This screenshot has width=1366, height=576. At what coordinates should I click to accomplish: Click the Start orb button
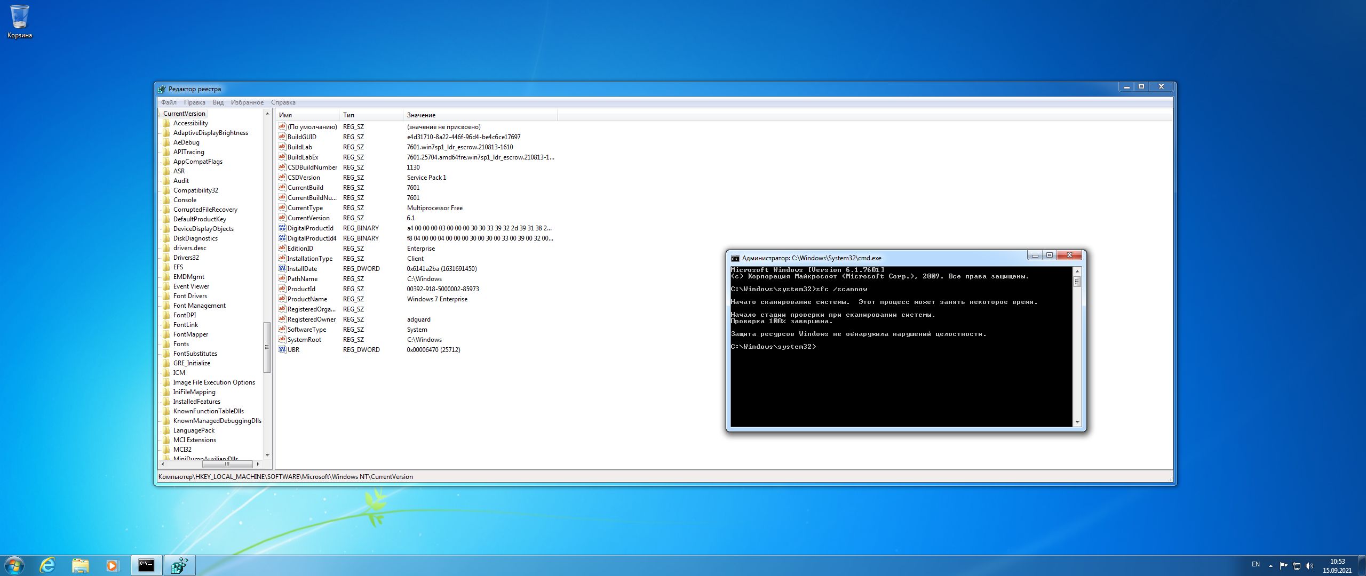click(x=14, y=565)
